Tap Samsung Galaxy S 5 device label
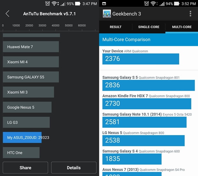The height and width of the screenshot is (176, 198). coord(141,77)
